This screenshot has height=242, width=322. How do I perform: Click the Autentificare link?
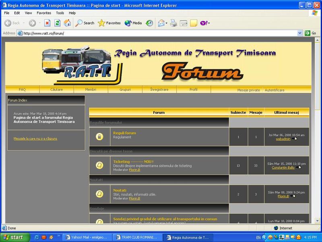[275, 90]
